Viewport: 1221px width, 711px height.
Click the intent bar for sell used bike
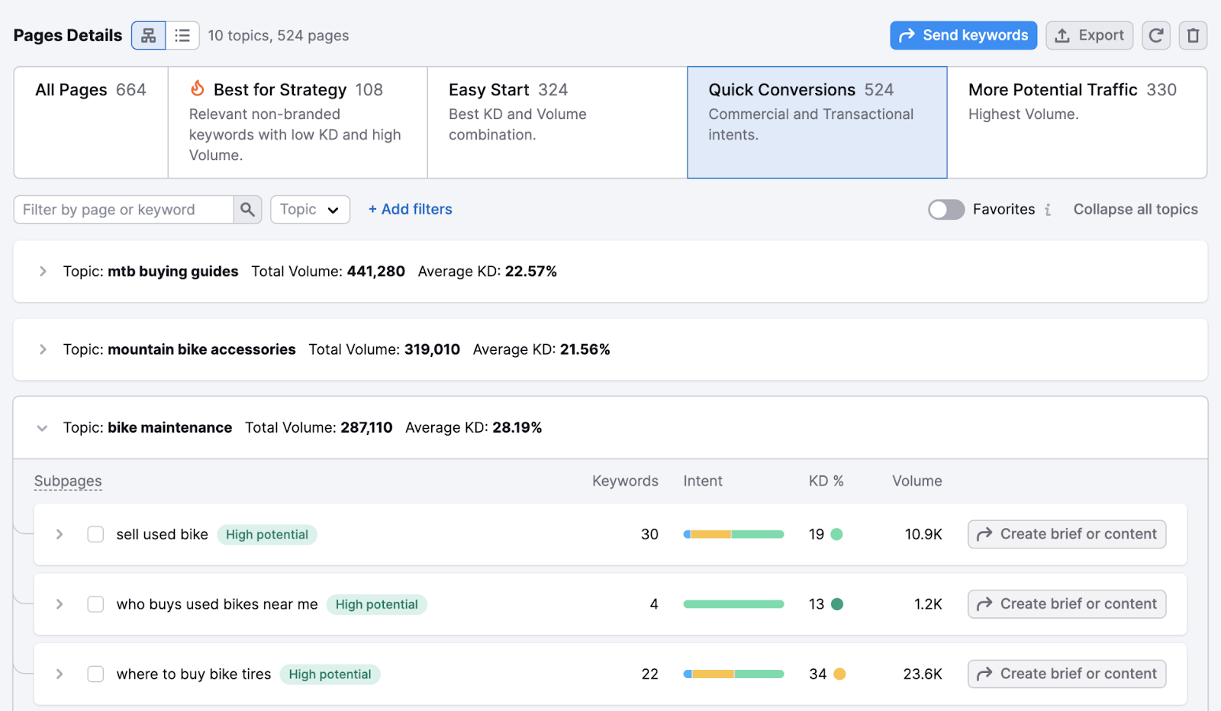pyautogui.click(x=733, y=534)
